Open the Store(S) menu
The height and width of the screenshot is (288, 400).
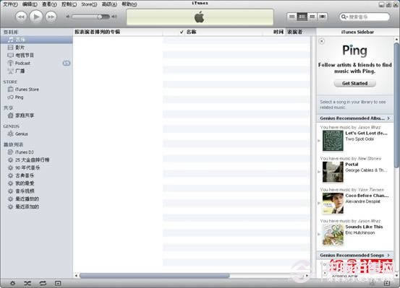(x=89, y=4)
